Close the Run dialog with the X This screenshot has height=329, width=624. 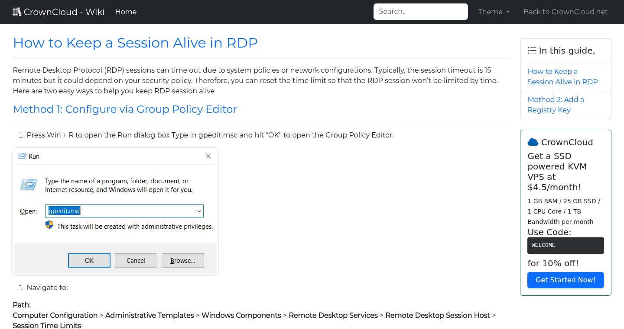click(x=208, y=156)
